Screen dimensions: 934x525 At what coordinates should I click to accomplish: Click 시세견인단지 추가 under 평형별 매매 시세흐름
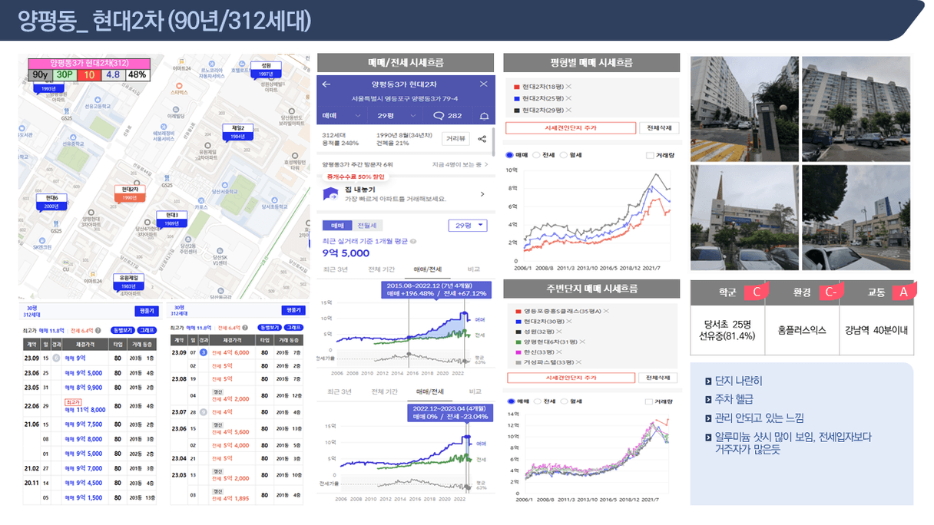point(571,128)
